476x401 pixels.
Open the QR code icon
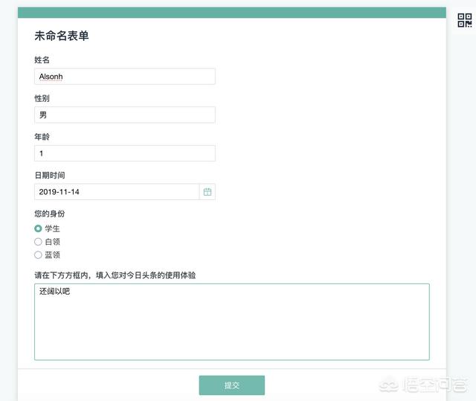(x=464, y=20)
